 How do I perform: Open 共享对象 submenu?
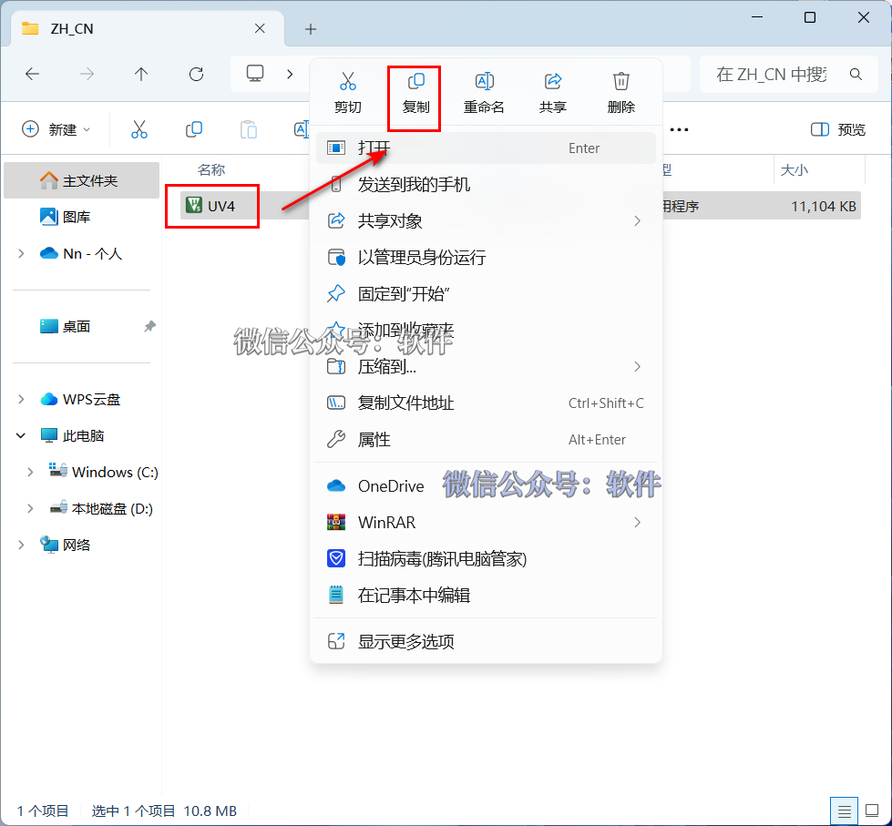[x=486, y=220]
